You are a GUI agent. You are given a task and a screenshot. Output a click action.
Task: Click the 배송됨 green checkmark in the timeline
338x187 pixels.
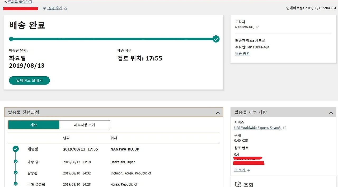coord(16,149)
